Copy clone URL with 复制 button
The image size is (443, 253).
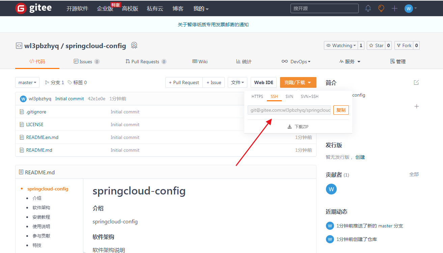coord(341,110)
